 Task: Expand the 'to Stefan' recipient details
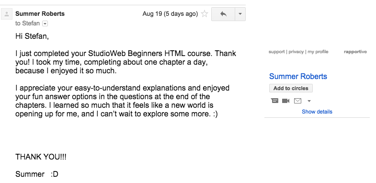coord(45,23)
